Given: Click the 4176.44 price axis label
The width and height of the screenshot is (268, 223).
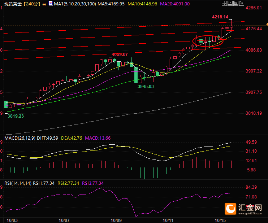Looking at the screenshot, I should click(x=254, y=29).
